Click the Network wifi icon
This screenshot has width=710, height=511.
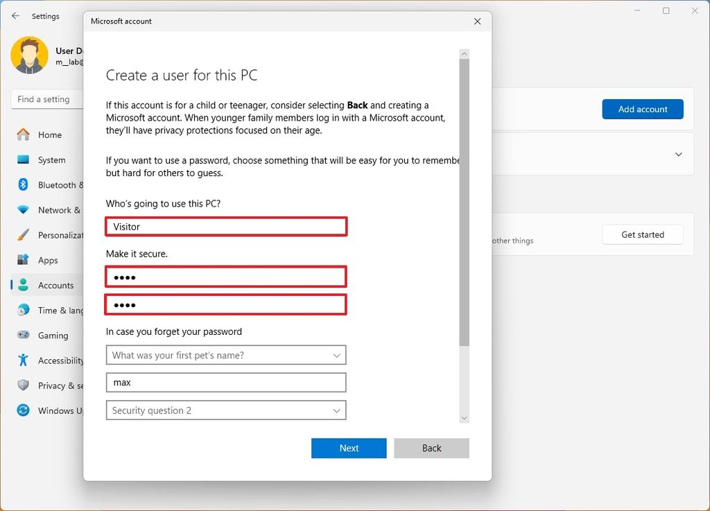[x=23, y=210]
